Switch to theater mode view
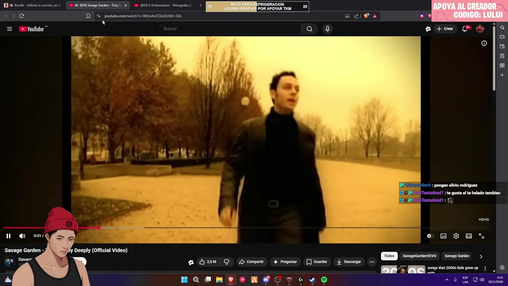The height and width of the screenshot is (286, 508). [x=469, y=236]
